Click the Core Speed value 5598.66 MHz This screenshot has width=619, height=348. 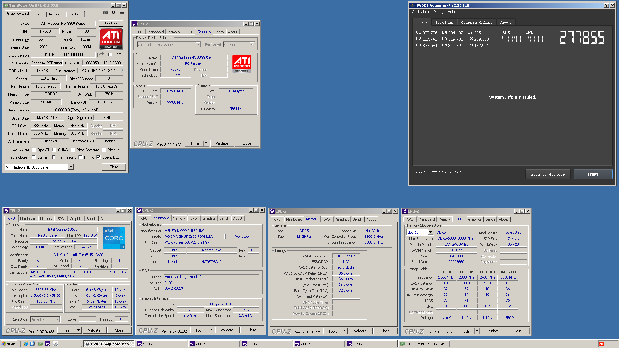point(46,290)
